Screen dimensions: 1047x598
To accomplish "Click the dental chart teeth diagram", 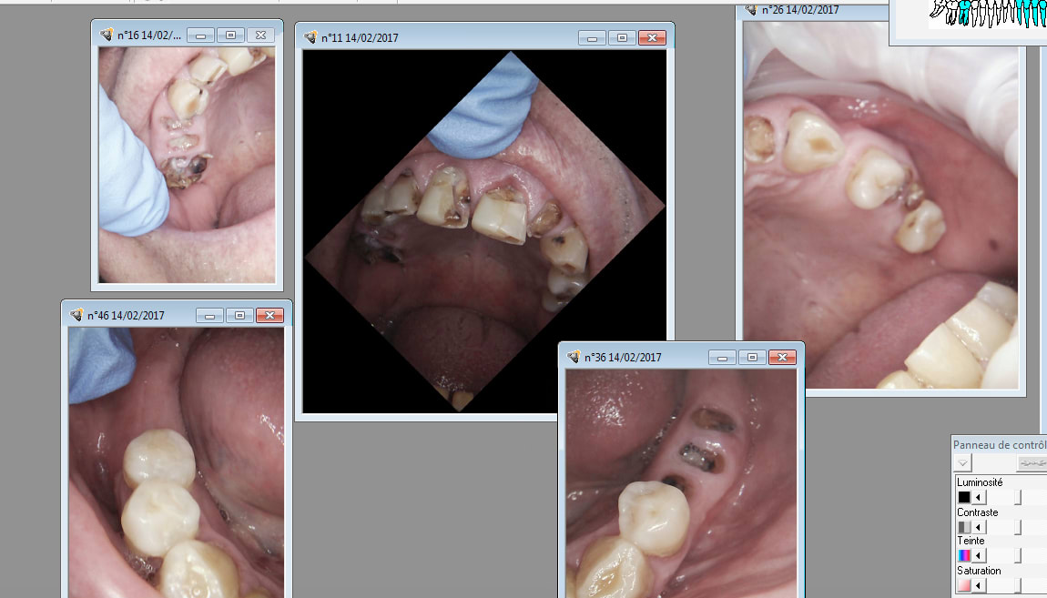I will [x=987, y=14].
